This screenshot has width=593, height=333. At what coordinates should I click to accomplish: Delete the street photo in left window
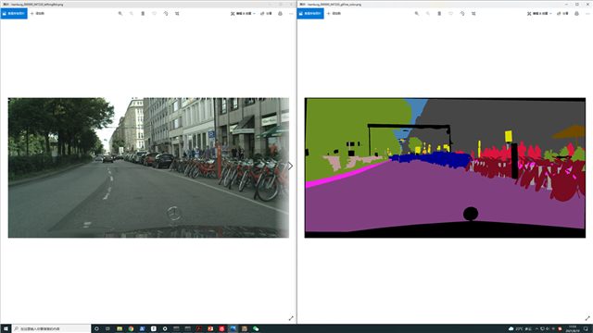coord(143,14)
